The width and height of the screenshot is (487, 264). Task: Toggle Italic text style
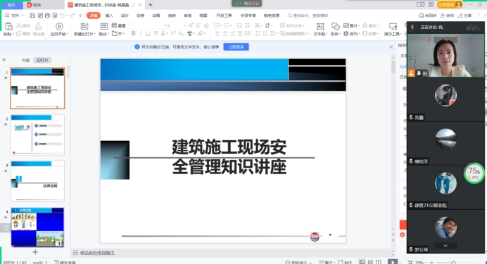pyautogui.click(x=141, y=33)
